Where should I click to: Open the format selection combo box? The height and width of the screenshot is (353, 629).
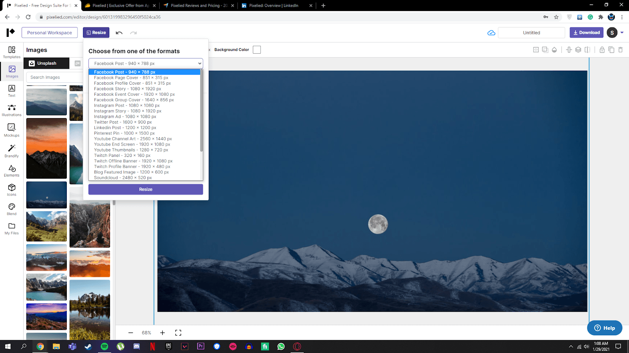(145, 63)
